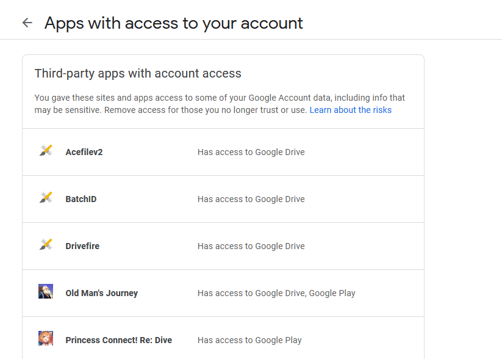The height and width of the screenshot is (359, 502).
Task: Select the Old Man's Journey app name
Action: point(102,293)
